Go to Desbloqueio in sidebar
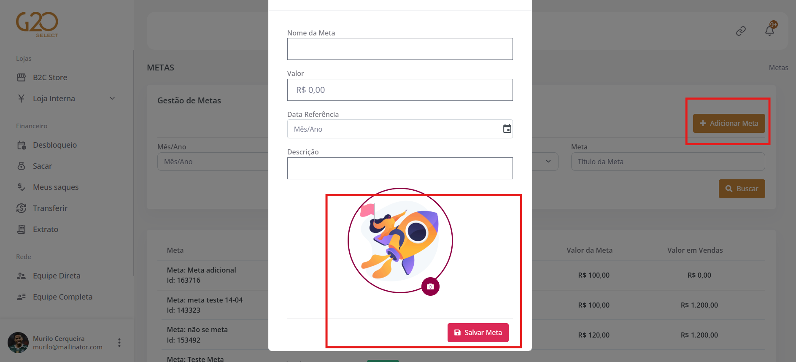796x362 pixels. (x=55, y=145)
